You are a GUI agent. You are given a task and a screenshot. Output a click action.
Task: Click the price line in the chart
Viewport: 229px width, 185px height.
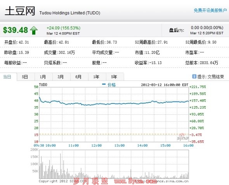point(114,104)
